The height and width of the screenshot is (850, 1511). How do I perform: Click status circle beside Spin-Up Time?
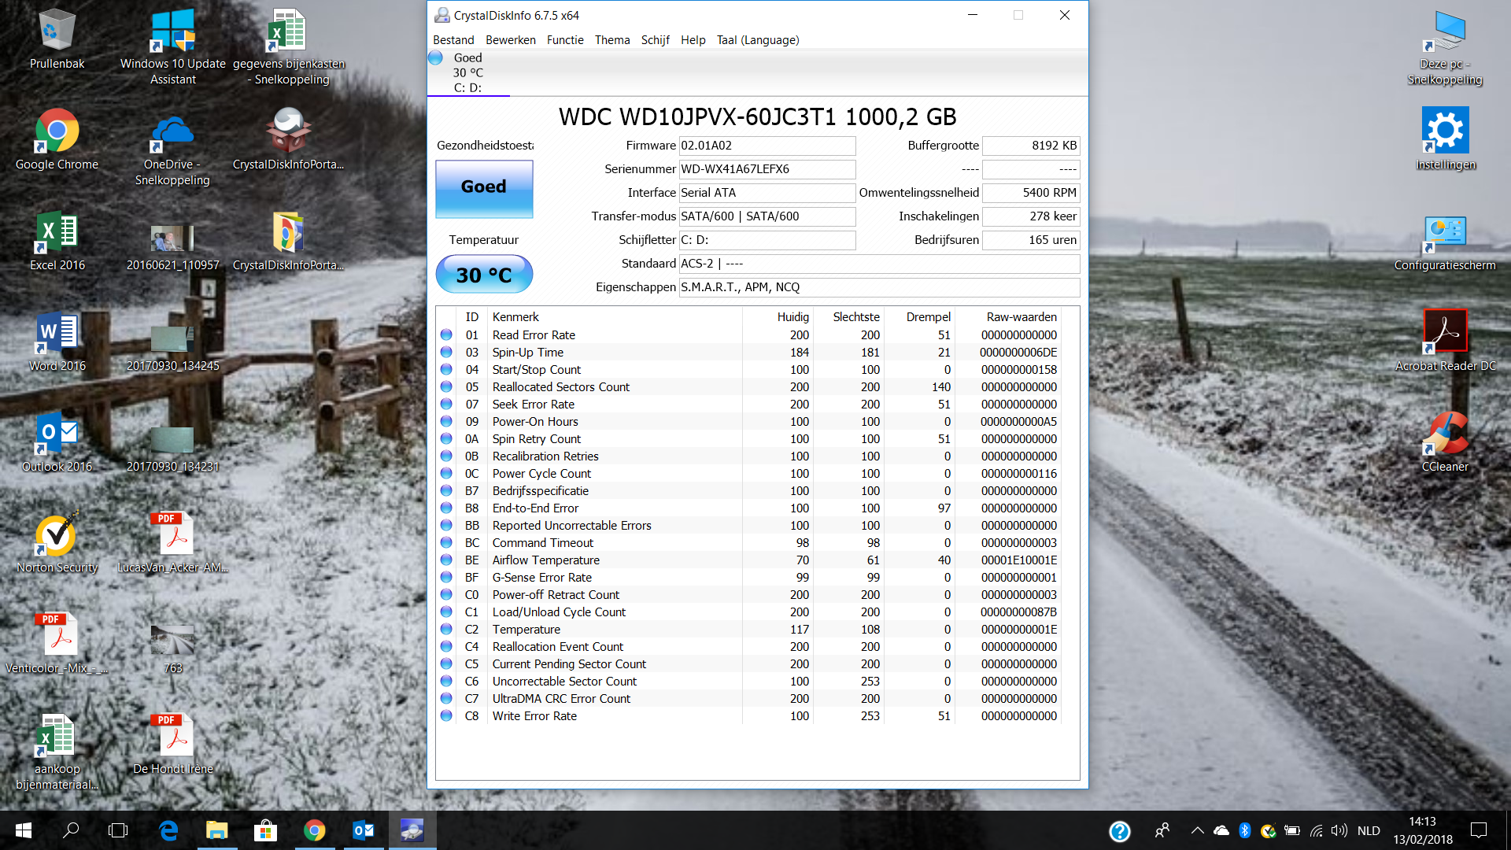click(x=446, y=353)
